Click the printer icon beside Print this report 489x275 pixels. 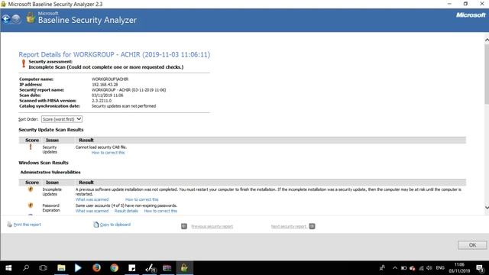point(10,224)
